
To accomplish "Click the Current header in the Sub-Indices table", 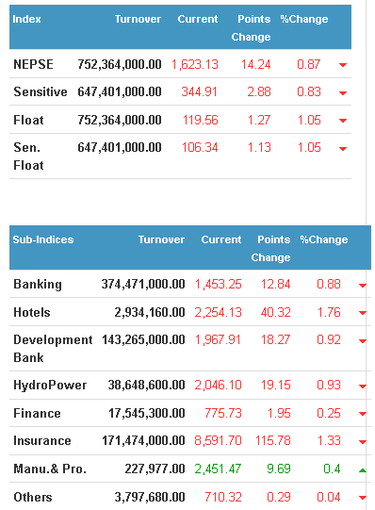I will click(221, 239).
